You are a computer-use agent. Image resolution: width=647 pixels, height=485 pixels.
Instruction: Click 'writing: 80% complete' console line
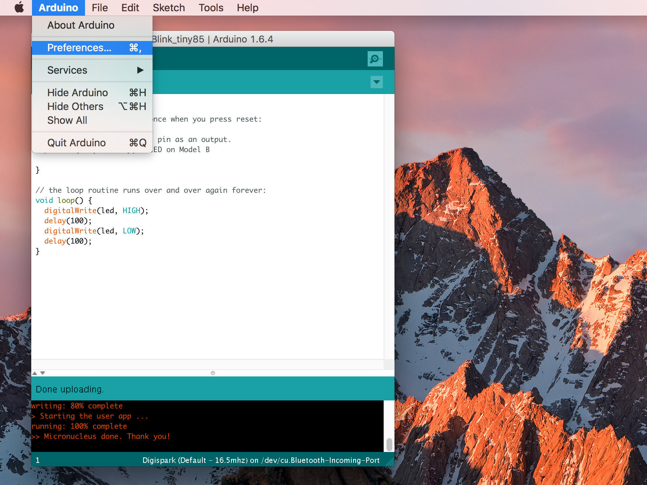77,406
